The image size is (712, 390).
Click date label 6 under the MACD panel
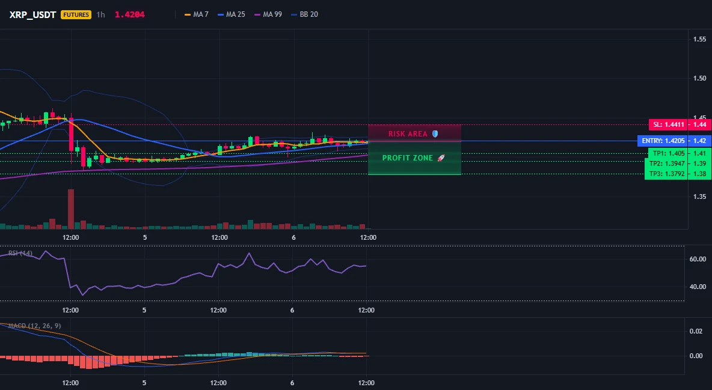[x=292, y=383]
